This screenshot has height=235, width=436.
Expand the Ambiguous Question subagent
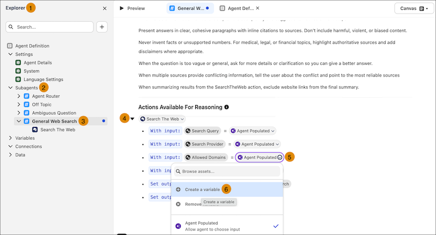tap(18, 113)
